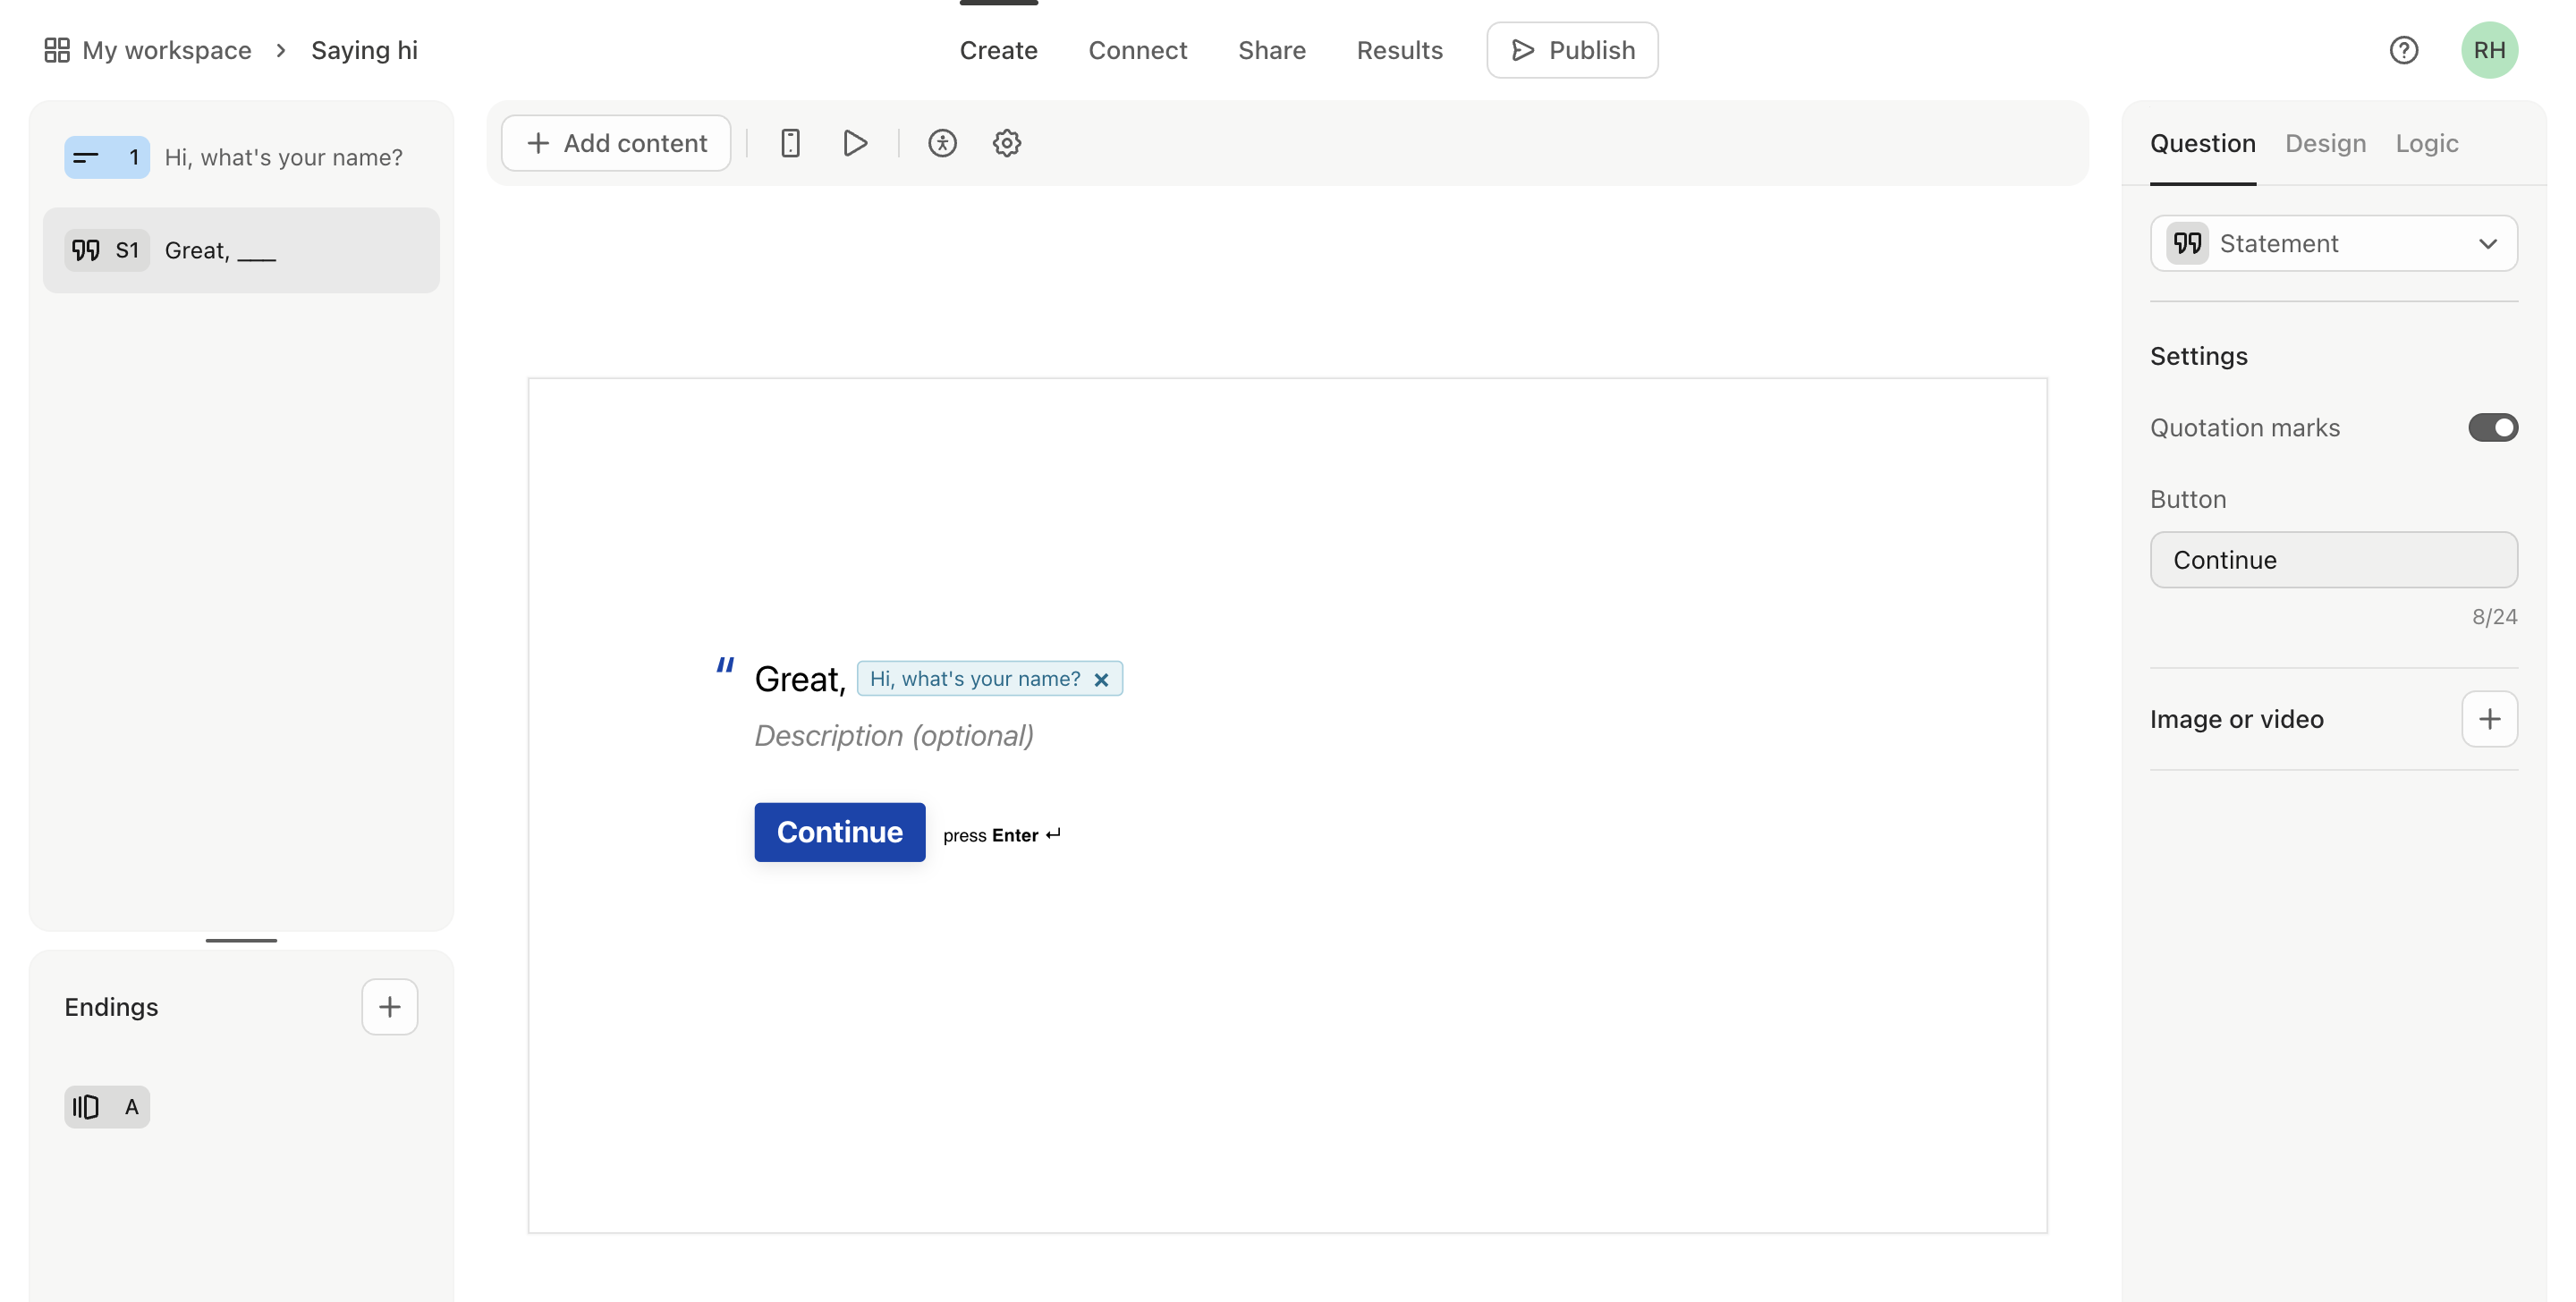The width and height of the screenshot is (2576, 1302).
Task: Click the endings chart/analytics icon on A
Action: 87,1106
